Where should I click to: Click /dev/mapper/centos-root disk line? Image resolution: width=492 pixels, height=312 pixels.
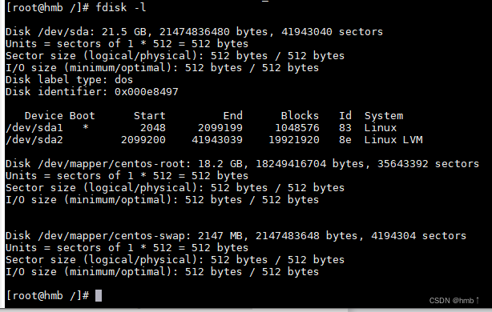pos(242,164)
